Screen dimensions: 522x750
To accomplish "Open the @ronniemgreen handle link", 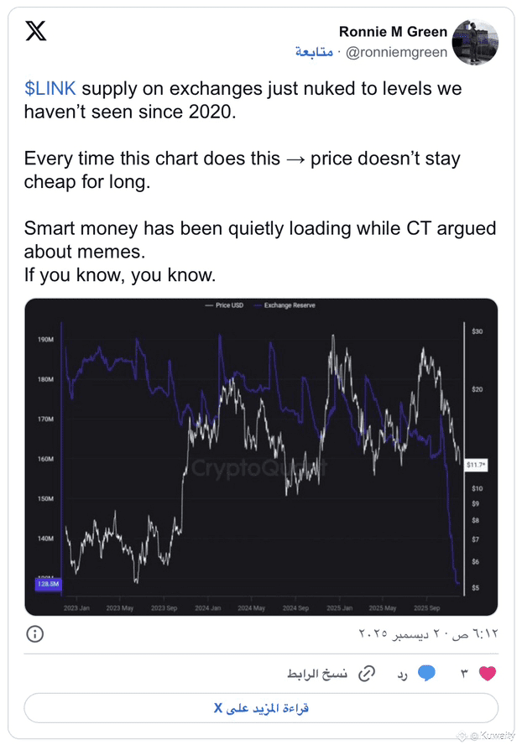I will (x=396, y=52).
